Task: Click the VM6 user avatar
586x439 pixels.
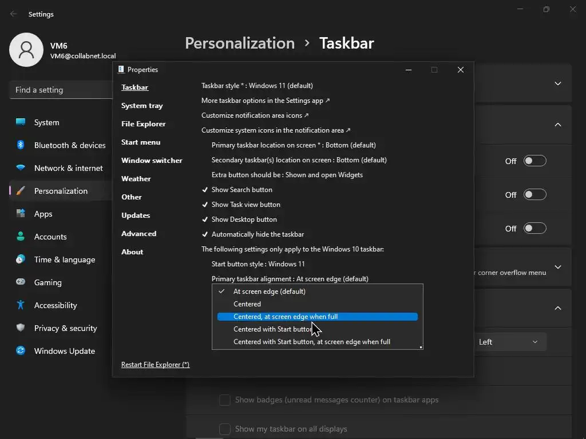Action: coord(26,50)
